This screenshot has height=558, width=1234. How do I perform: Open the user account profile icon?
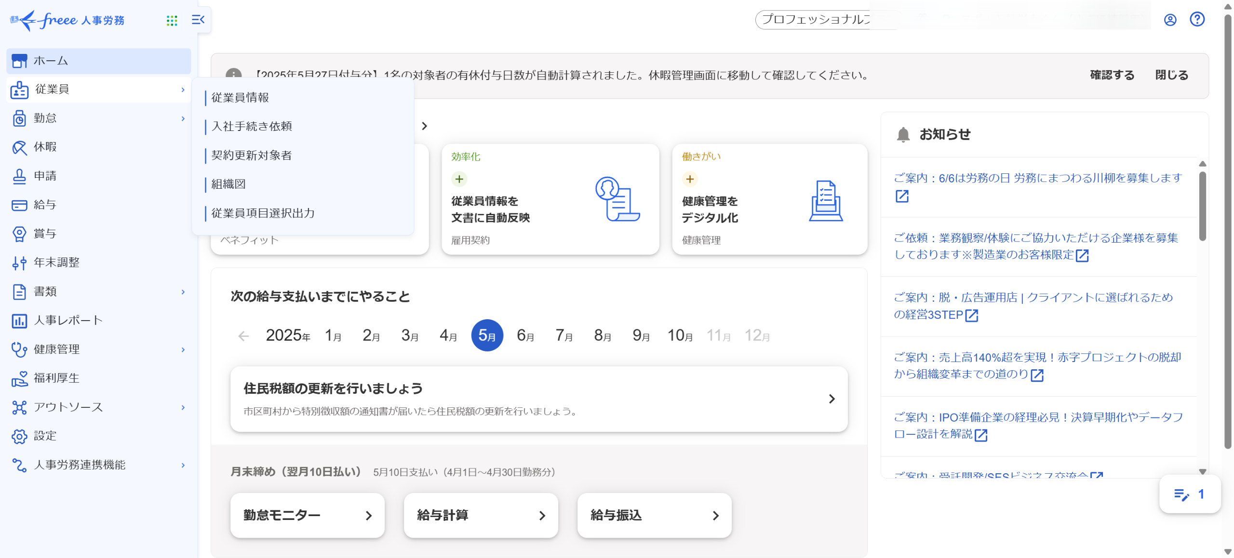coord(1170,20)
